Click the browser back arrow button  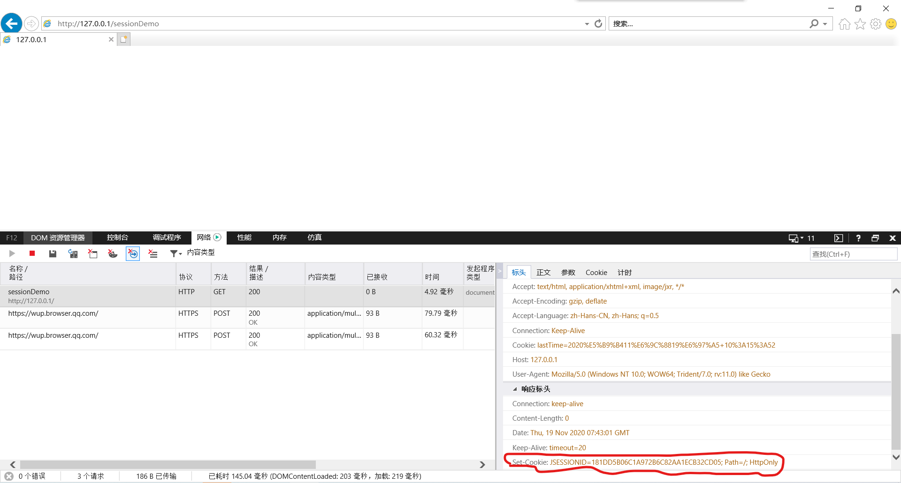coord(11,23)
